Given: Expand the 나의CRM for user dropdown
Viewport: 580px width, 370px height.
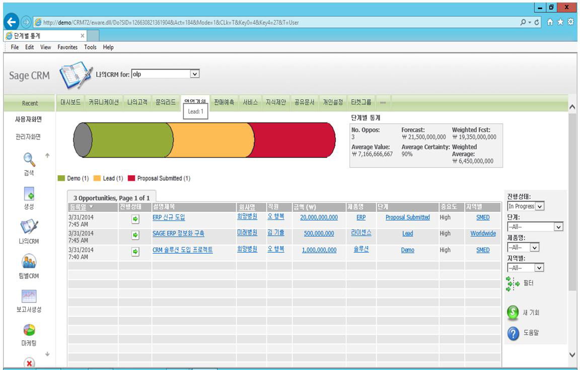Looking at the screenshot, I should [194, 74].
